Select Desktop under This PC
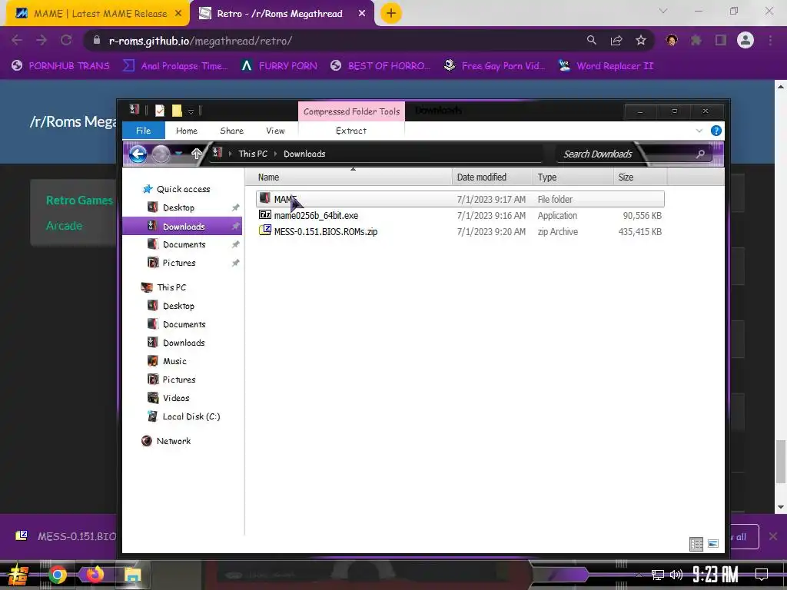 point(178,306)
